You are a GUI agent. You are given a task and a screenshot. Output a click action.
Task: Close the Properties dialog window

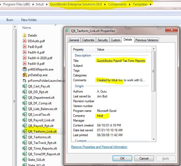172,30
